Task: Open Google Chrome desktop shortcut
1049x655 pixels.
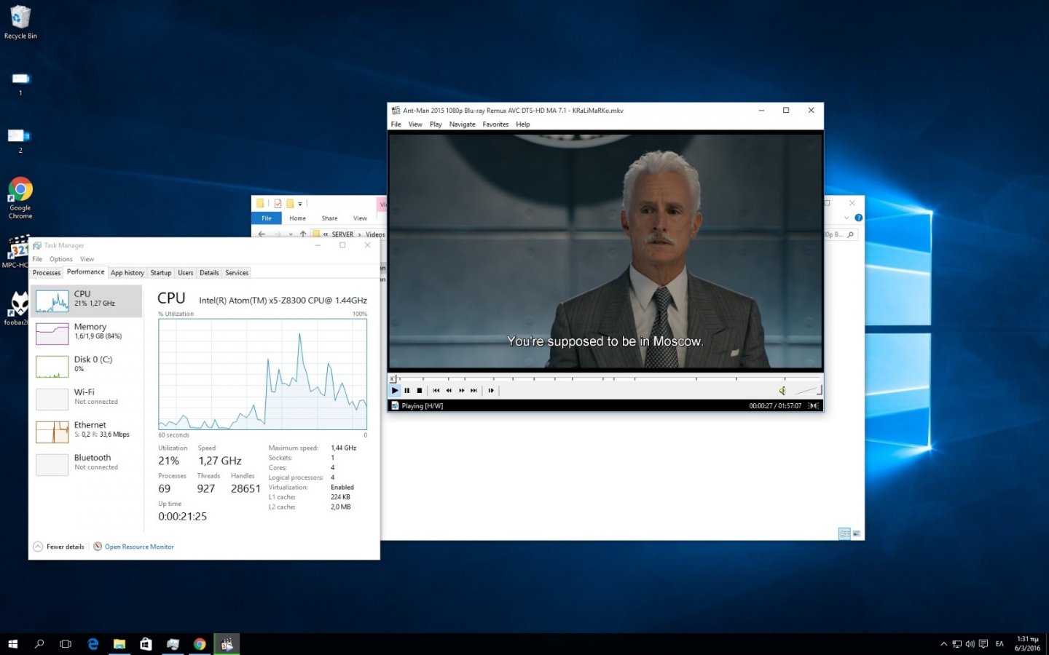Action: click(20, 198)
